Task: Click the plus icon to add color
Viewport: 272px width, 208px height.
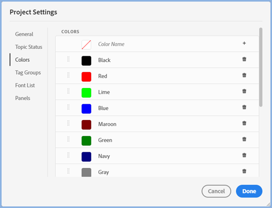Action: [x=244, y=43]
